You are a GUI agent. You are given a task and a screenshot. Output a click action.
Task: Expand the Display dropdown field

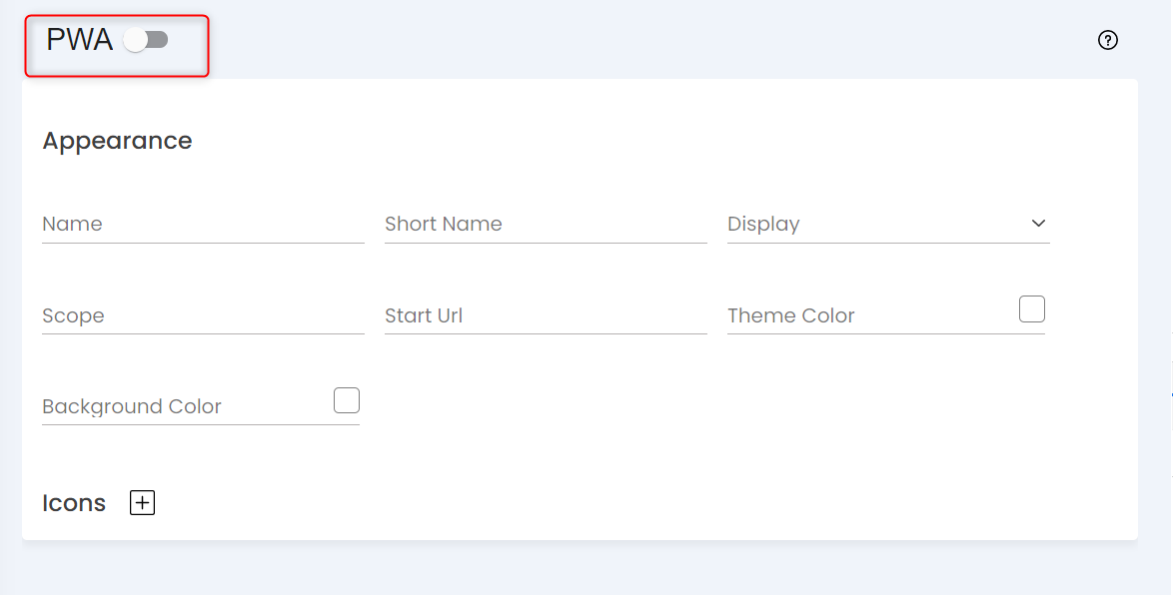(x=888, y=225)
